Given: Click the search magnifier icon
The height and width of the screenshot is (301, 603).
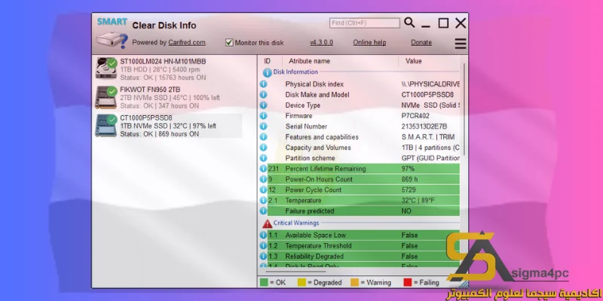Looking at the screenshot, I should [x=409, y=23].
